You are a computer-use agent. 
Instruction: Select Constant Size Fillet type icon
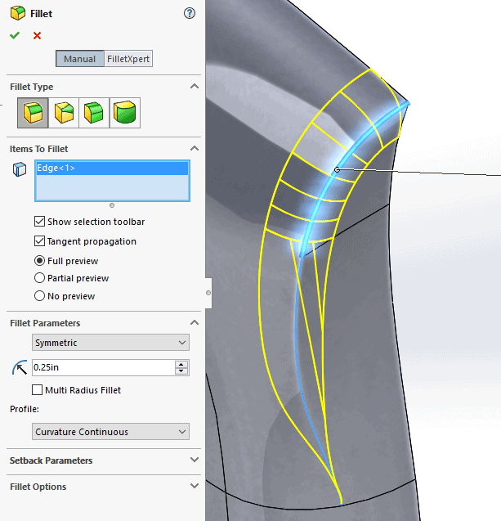point(33,113)
